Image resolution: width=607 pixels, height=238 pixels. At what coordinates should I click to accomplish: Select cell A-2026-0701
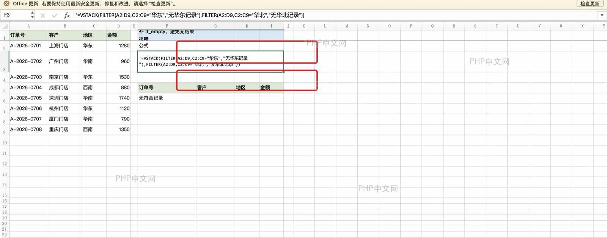point(28,46)
